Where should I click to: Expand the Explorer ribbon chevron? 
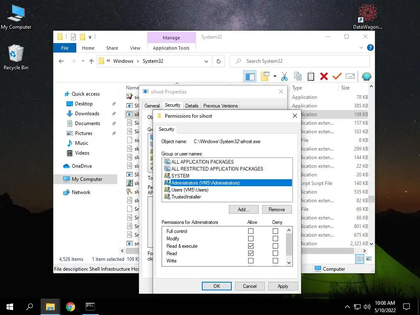(x=361, y=48)
